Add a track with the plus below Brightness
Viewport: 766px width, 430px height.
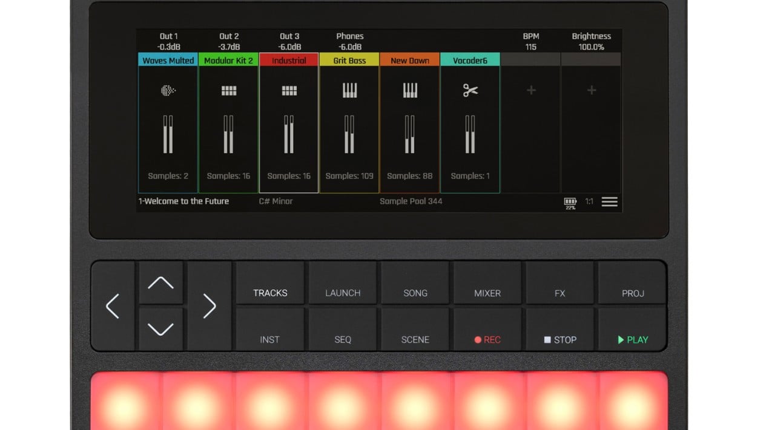click(592, 90)
